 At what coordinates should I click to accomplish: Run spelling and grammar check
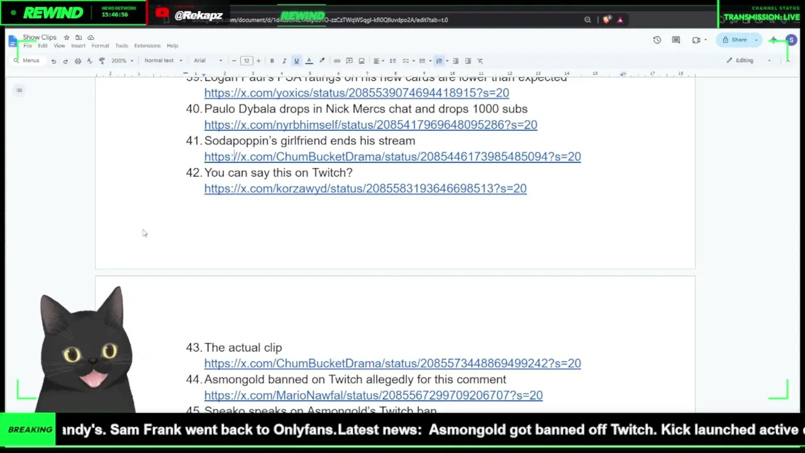click(x=89, y=61)
